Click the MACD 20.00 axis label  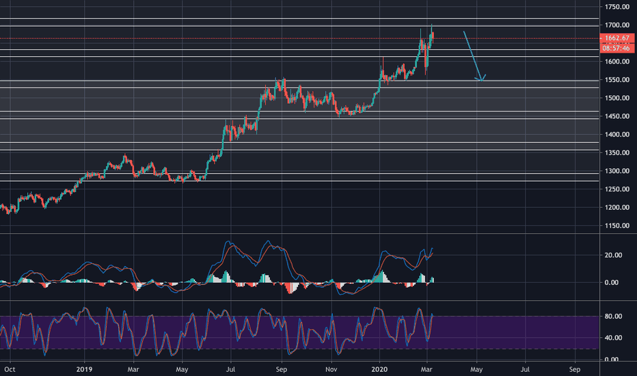coord(613,255)
